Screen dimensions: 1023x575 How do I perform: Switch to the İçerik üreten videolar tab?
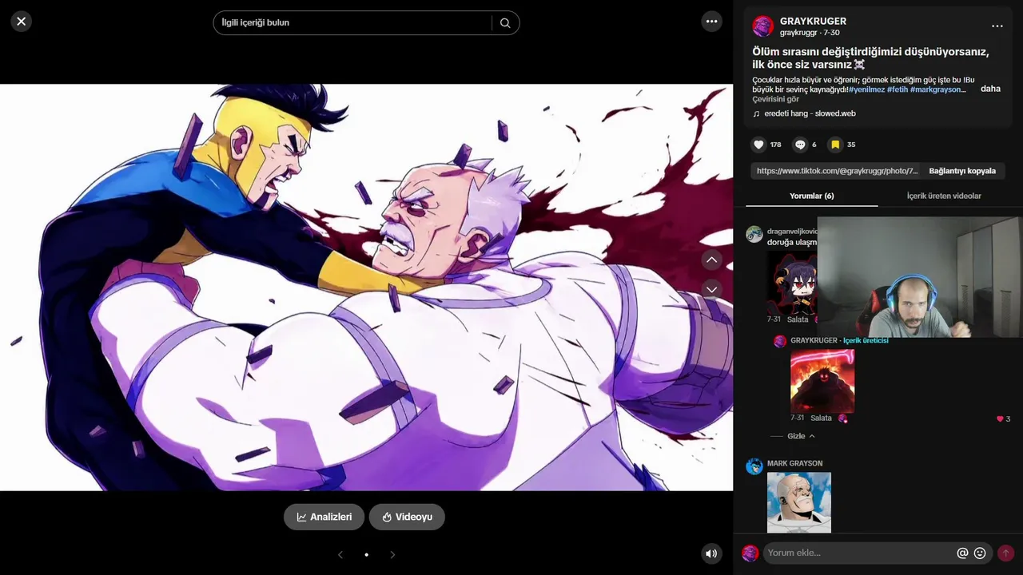pos(944,196)
